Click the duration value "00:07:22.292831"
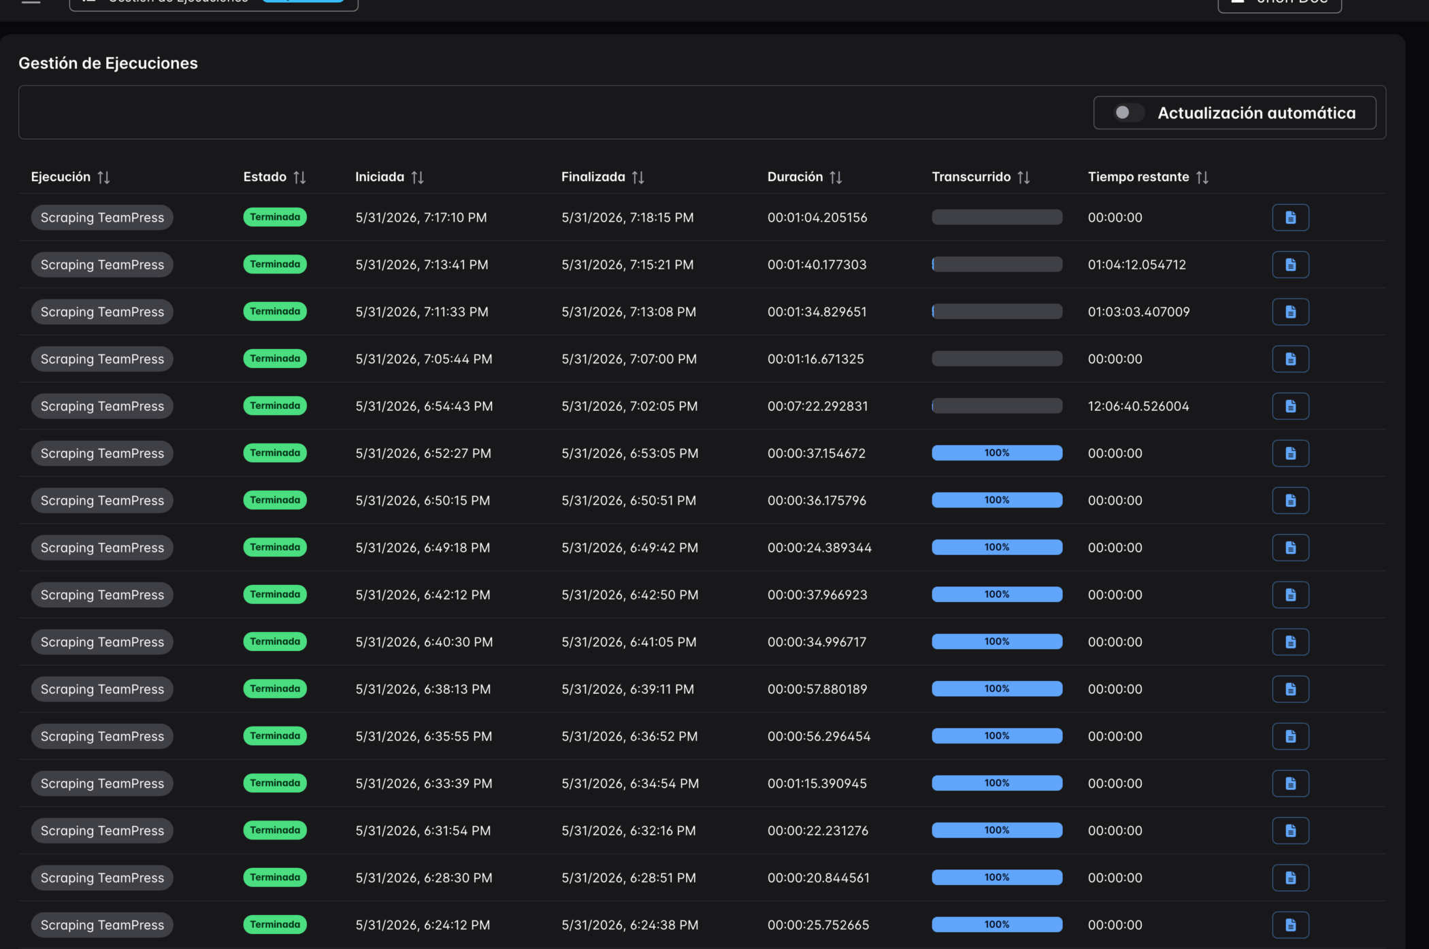Screen dimensions: 1429x949 tap(818, 406)
